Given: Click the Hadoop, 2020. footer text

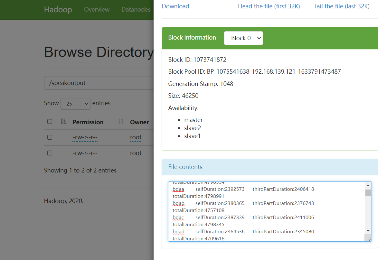Looking at the screenshot, I should coord(64,201).
